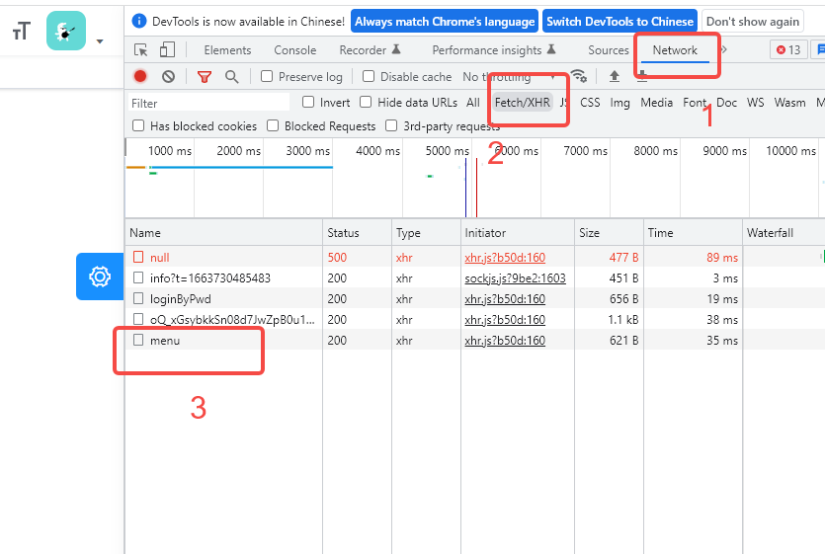Stop recording network log

point(140,76)
